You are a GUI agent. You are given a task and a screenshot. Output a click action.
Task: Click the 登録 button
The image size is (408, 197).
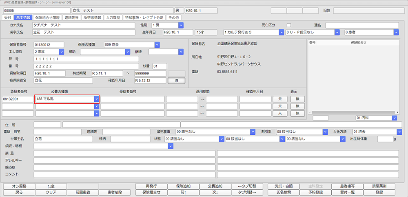tap(379, 192)
